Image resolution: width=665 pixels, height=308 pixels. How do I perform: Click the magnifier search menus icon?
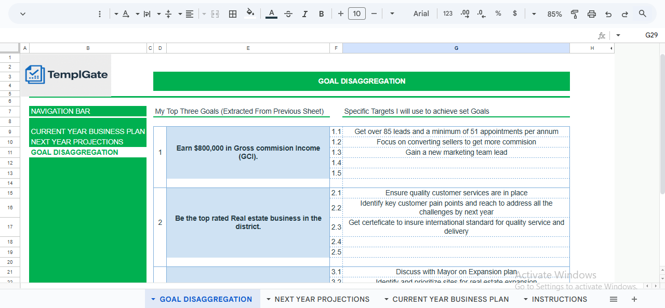[x=643, y=14]
